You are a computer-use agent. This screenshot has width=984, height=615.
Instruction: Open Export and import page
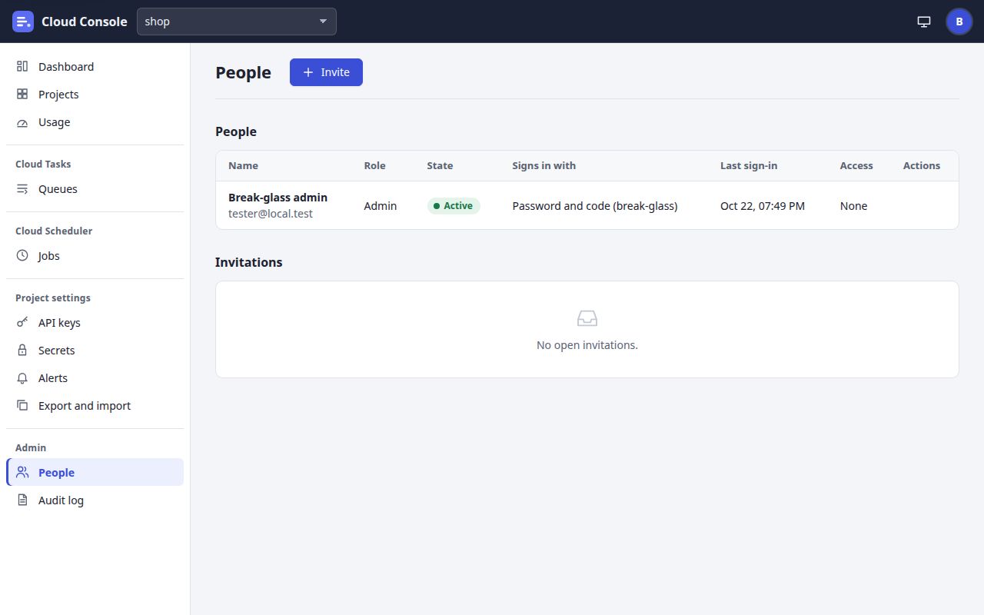click(95, 406)
